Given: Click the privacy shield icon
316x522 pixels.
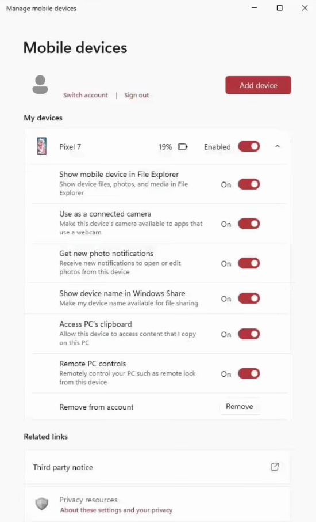Looking at the screenshot, I should coord(42,504).
